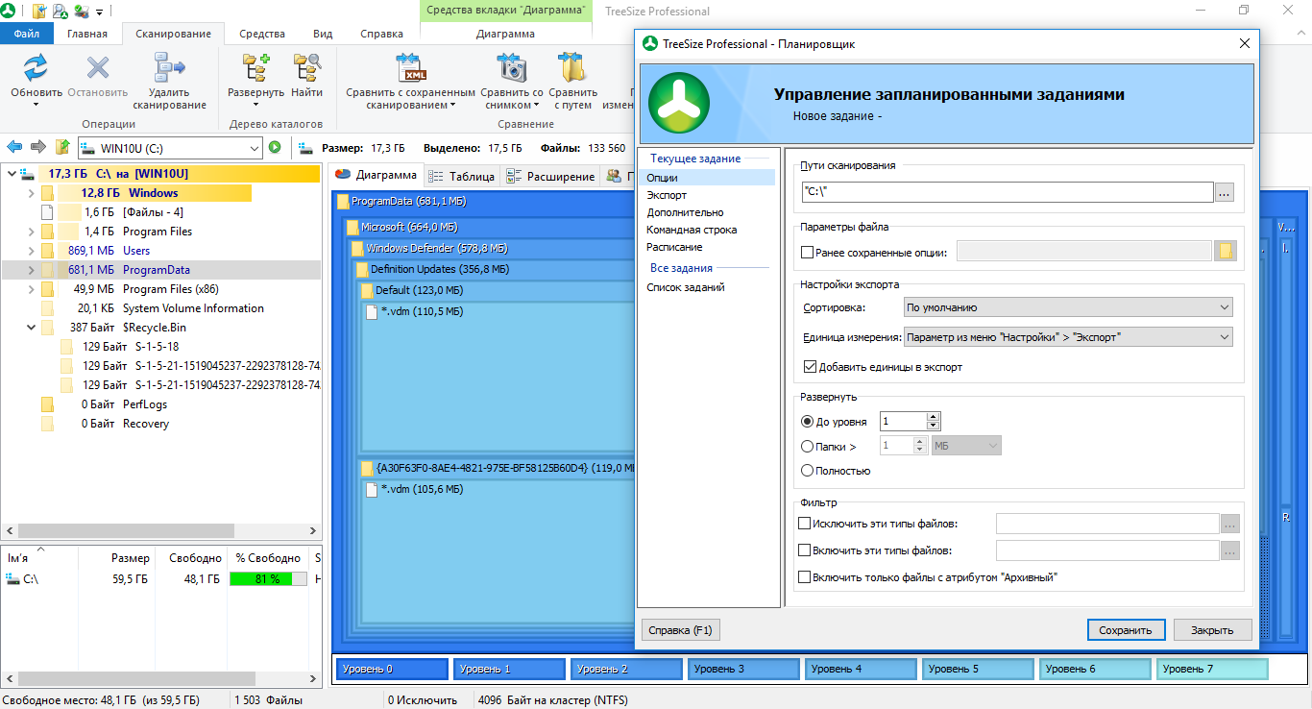
Task: Open the WIN10U (C:) drive dropdown
Action: 254,148
